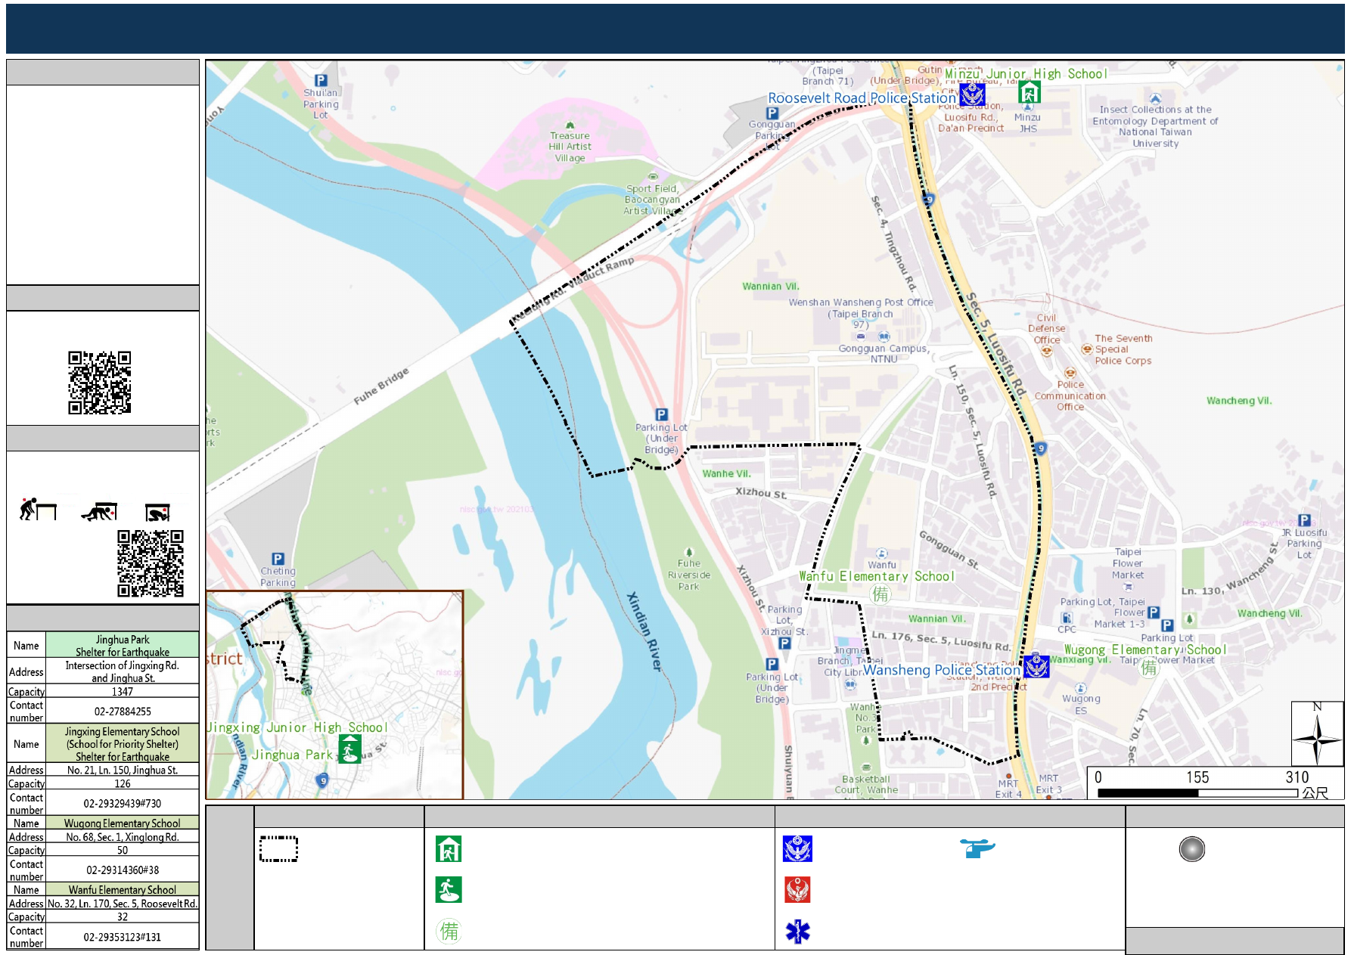Click the Wugong Elementary School 備 shelter icon

(x=1149, y=668)
